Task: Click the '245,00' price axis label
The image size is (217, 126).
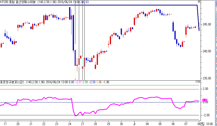Action: tap(207, 24)
